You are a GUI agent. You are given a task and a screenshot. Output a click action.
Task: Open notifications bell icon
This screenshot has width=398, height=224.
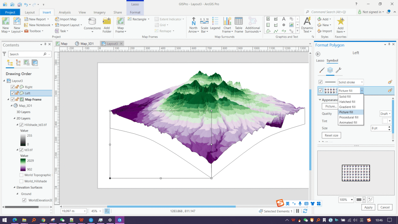388,12
